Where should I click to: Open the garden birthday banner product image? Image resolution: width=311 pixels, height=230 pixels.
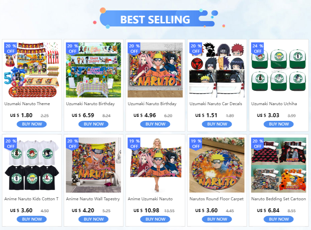(x=93, y=70)
